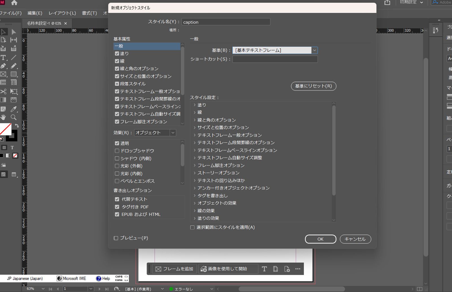Screen dimensions: 452x292
Task: Select the Type tool
Action: (x=4, y=58)
